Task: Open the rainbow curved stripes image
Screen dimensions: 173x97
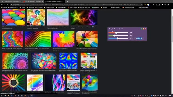Action: tap(38, 39)
